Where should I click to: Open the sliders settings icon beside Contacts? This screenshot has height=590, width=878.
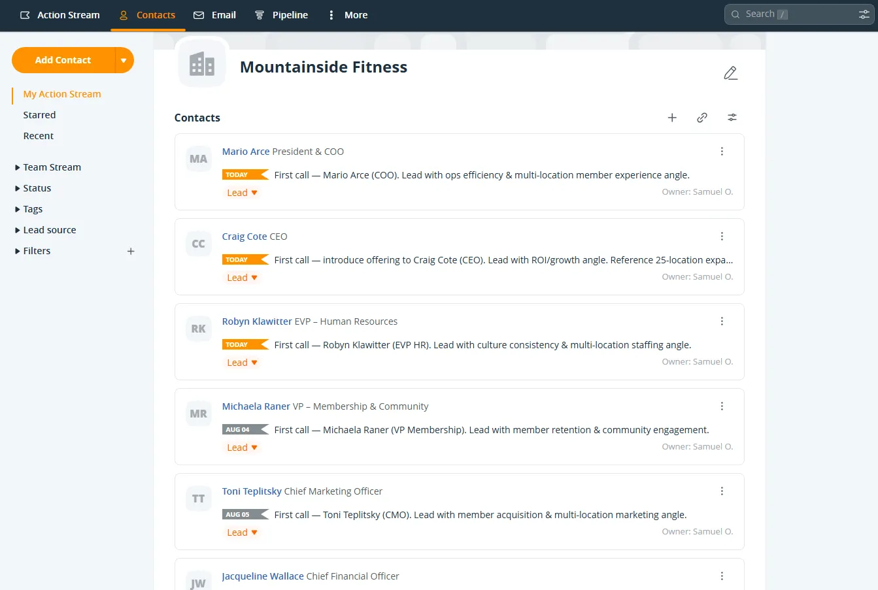(x=732, y=118)
